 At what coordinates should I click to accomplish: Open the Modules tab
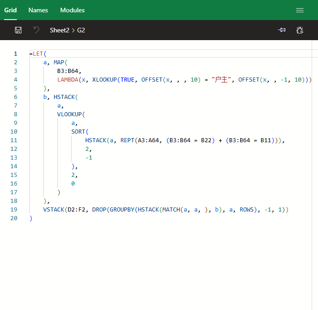tap(72, 10)
